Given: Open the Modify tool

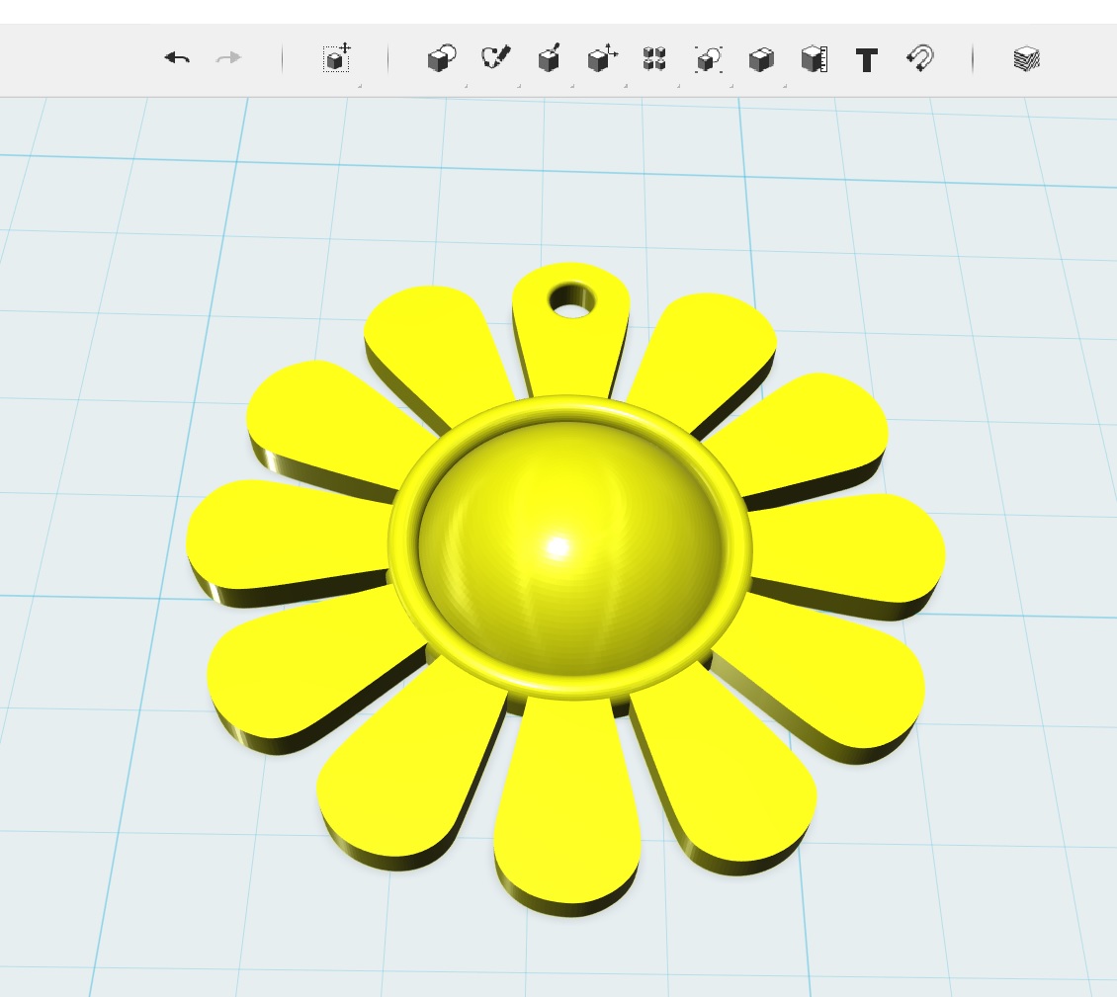Looking at the screenshot, I should [x=602, y=57].
